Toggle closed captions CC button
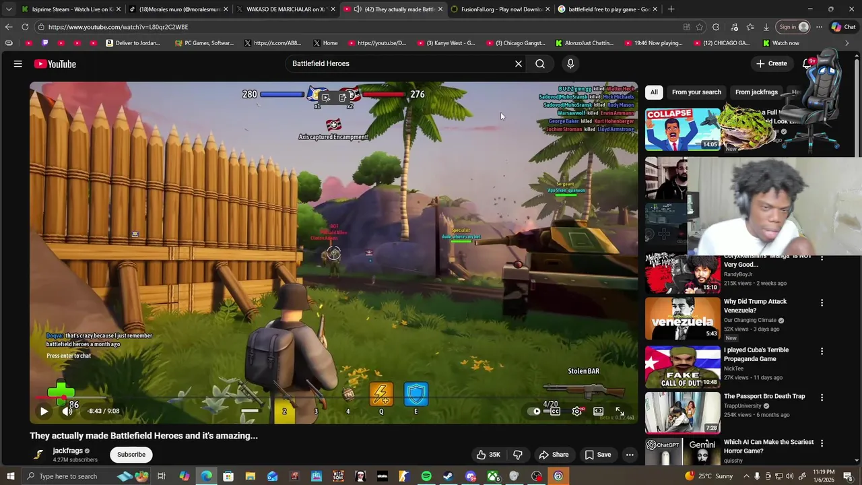Image resolution: width=862 pixels, height=485 pixels. click(555, 411)
